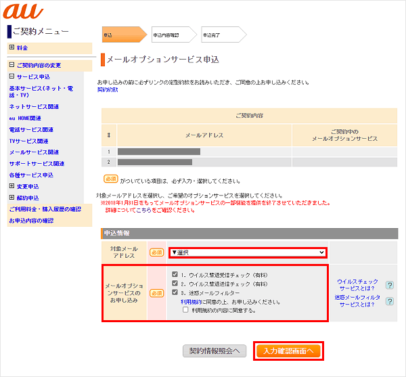Open the 利用規約 link in form
406x377 pixels.
pos(191,301)
